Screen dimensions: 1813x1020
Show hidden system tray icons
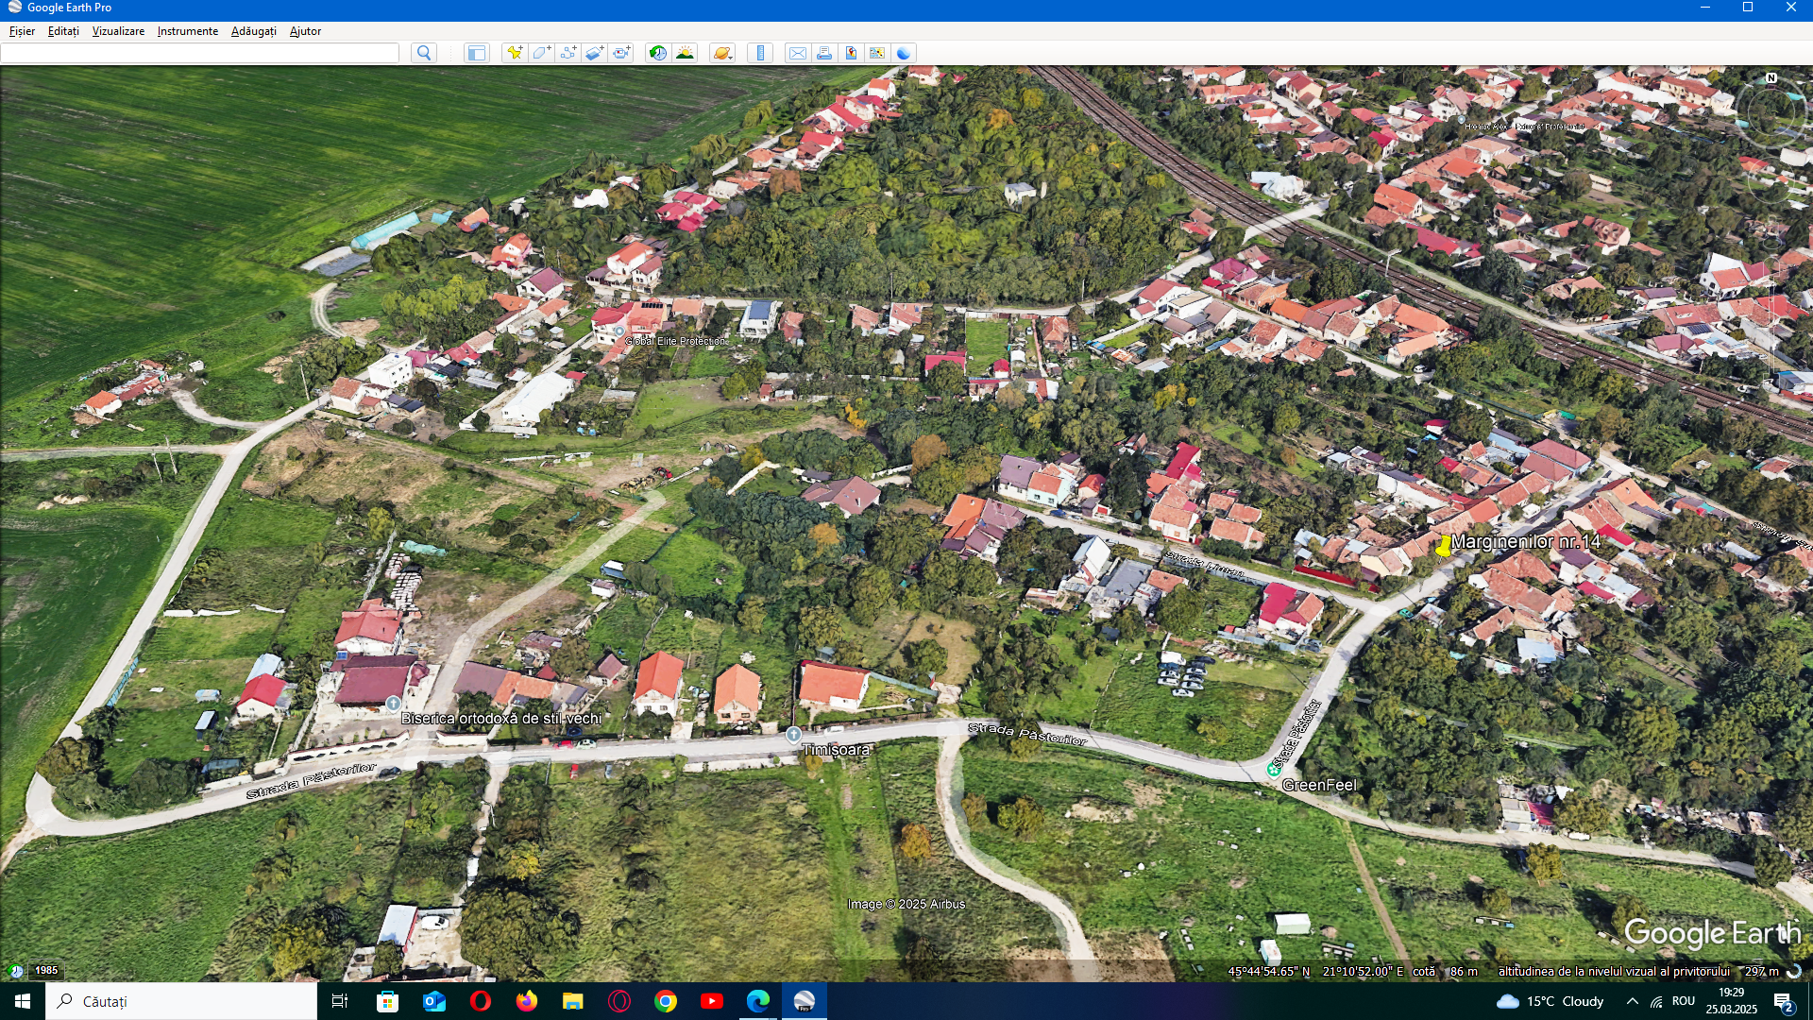[x=1632, y=1001]
